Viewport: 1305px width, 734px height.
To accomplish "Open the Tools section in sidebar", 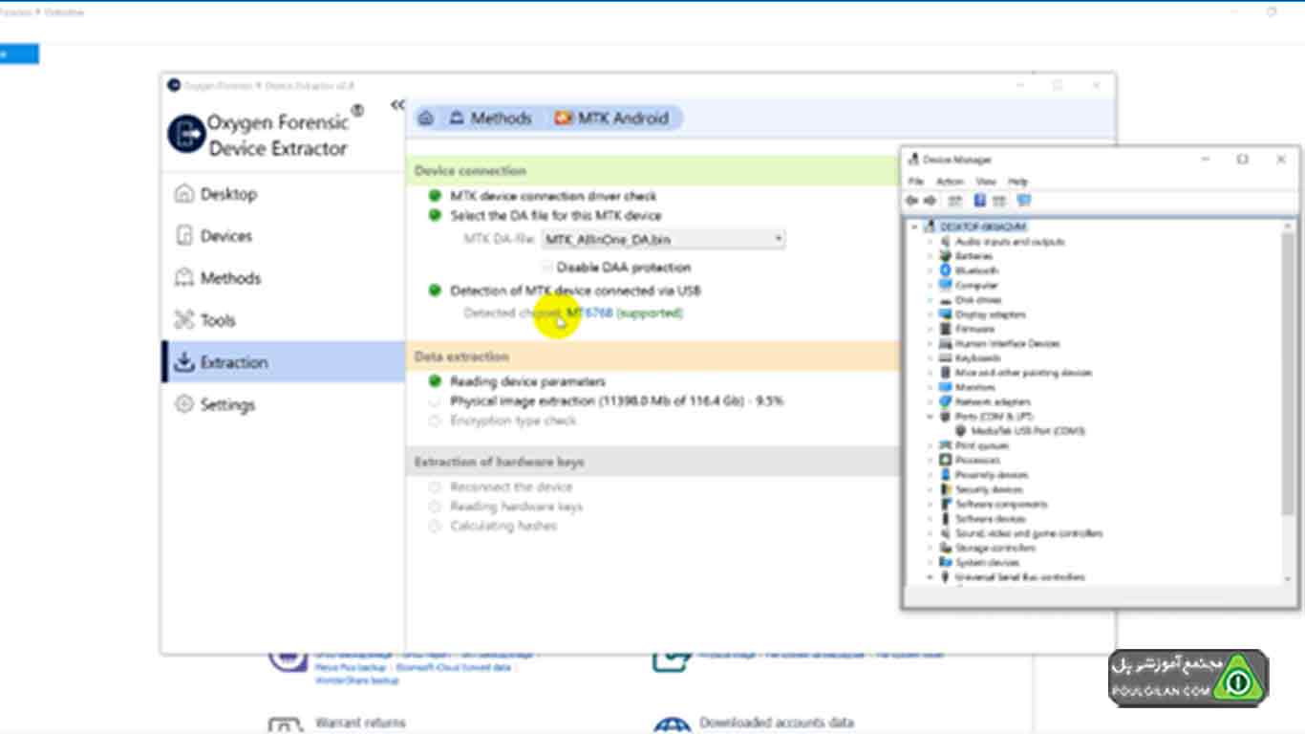I will click(x=205, y=320).
